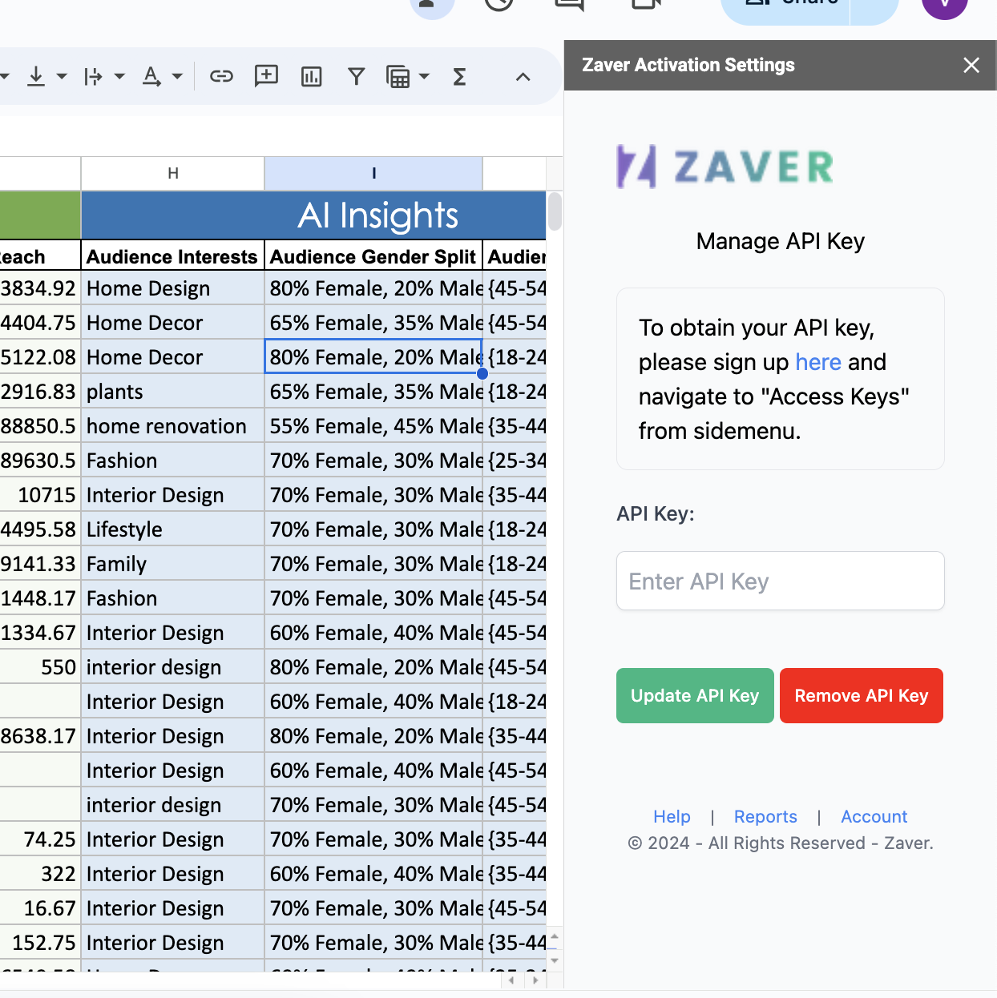Select the '8638.17' cell
Screen dimensions: 997x998
40,736
